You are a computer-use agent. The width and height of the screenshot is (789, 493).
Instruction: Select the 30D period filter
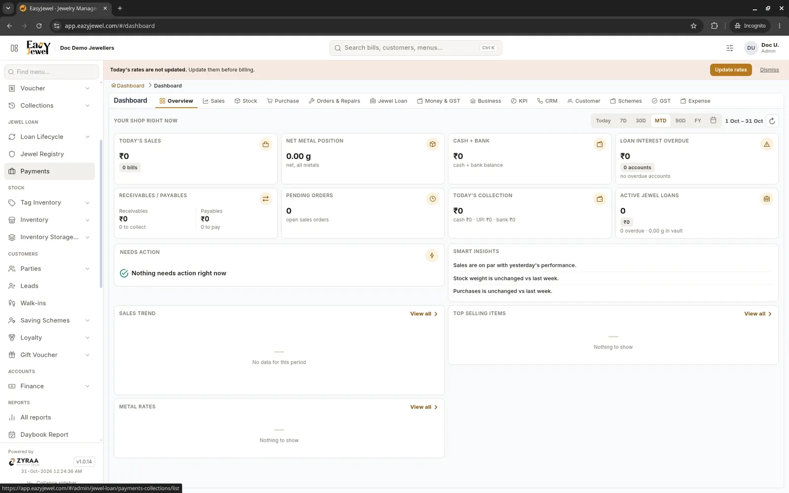pyautogui.click(x=641, y=121)
